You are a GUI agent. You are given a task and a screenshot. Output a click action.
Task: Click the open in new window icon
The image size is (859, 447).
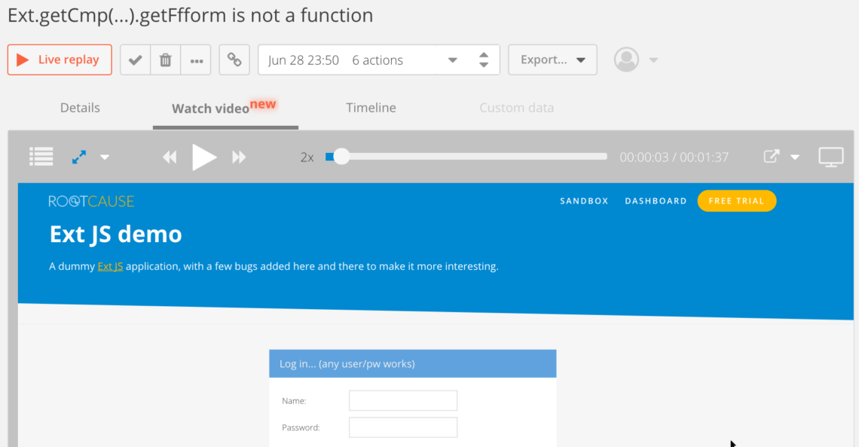(772, 157)
